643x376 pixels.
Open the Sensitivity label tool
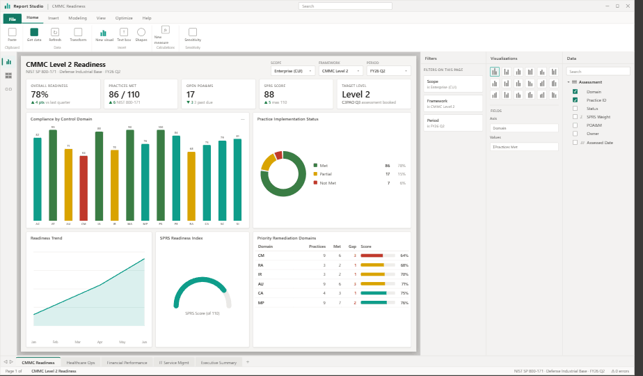tap(193, 32)
